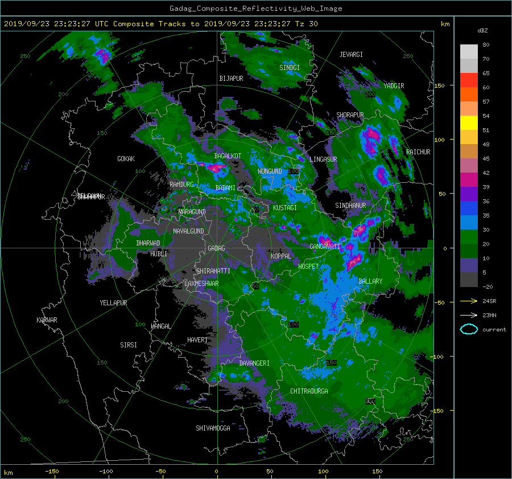Click the yellow 51 dBZ legend swatch
Screen dimensions: 512x479
click(469, 122)
